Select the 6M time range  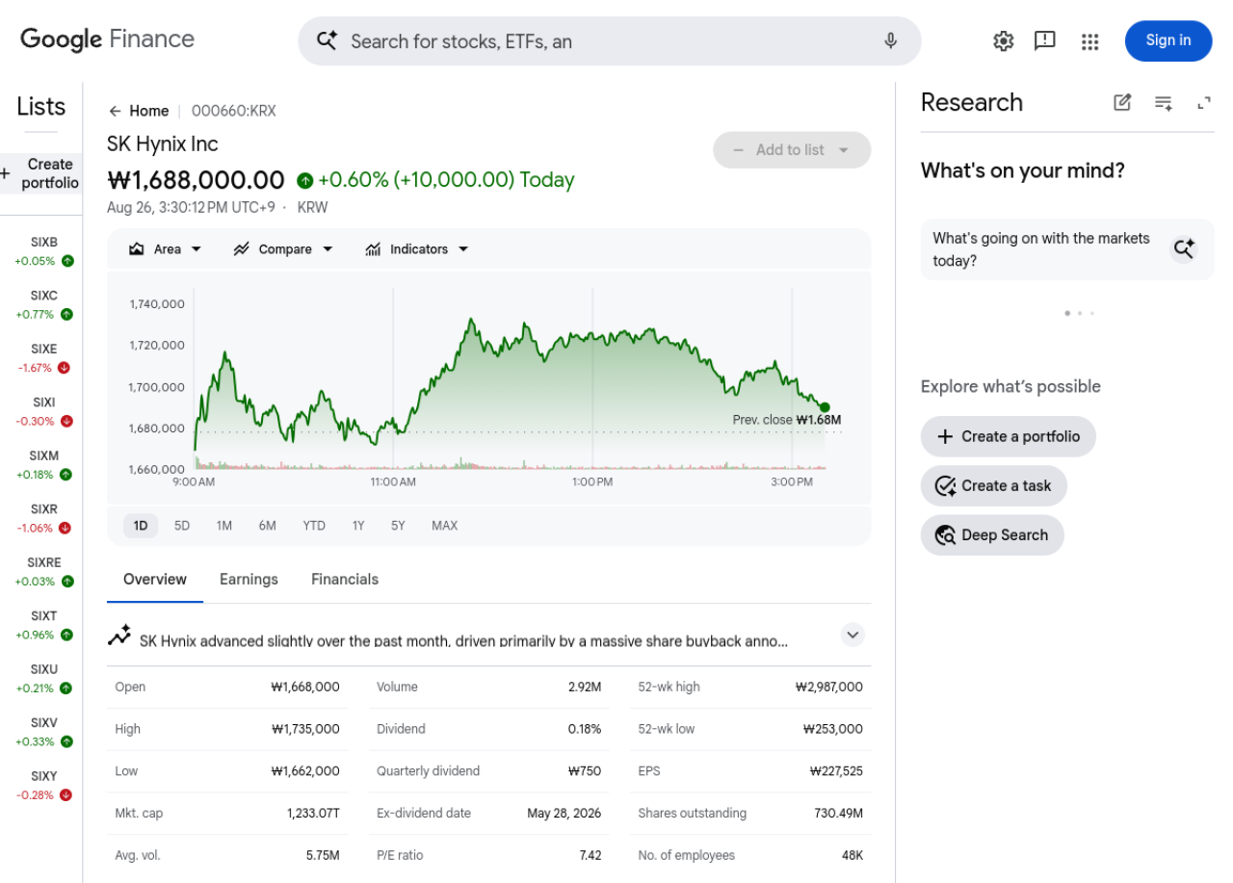(267, 526)
